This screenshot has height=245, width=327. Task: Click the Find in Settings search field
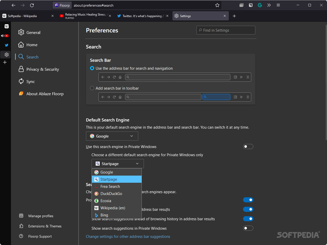pyautogui.click(x=226, y=30)
